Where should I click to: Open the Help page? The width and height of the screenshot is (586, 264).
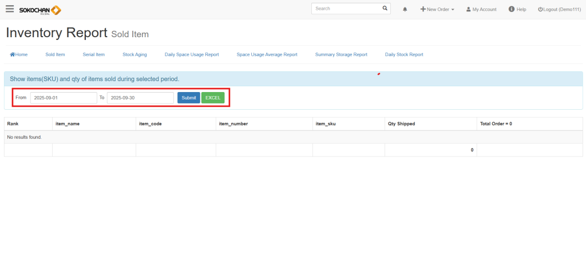[517, 10]
